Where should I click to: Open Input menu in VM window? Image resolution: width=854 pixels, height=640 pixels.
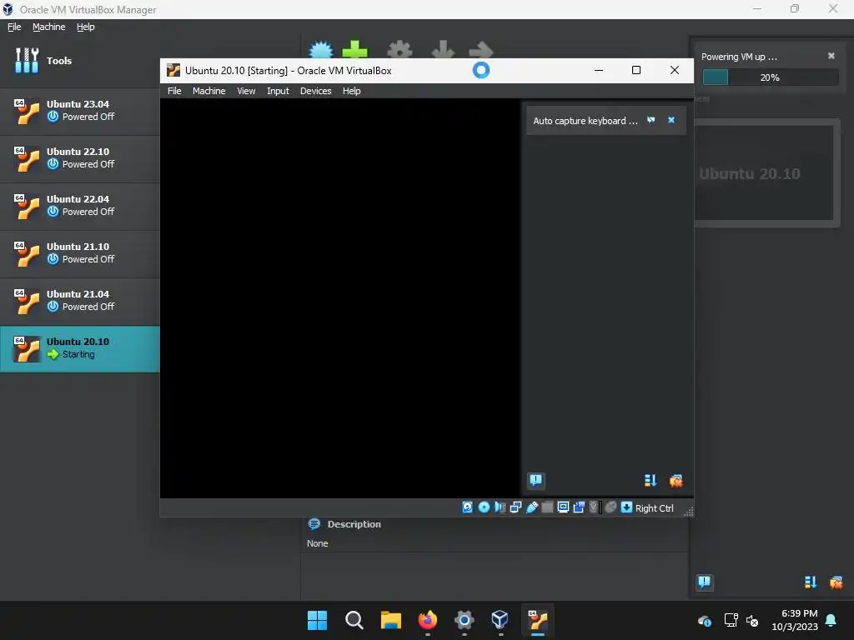pos(278,91)
